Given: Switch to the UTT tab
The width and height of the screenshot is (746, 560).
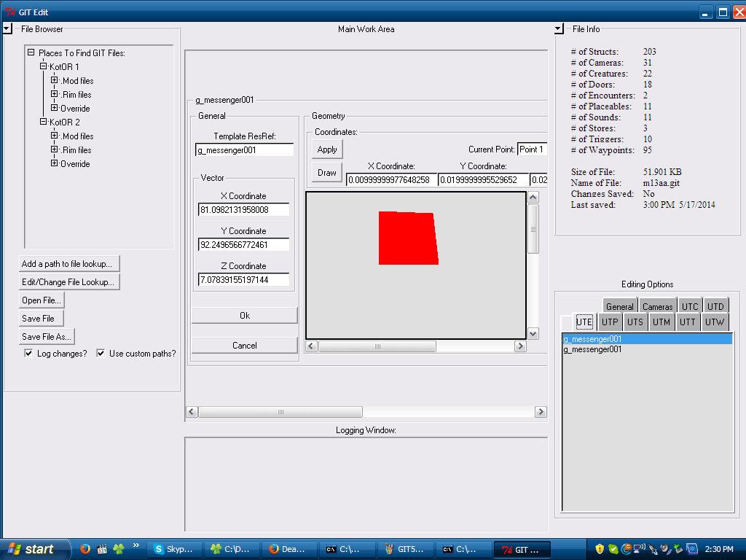Looking at the screenshot, I should coord(688,322).
